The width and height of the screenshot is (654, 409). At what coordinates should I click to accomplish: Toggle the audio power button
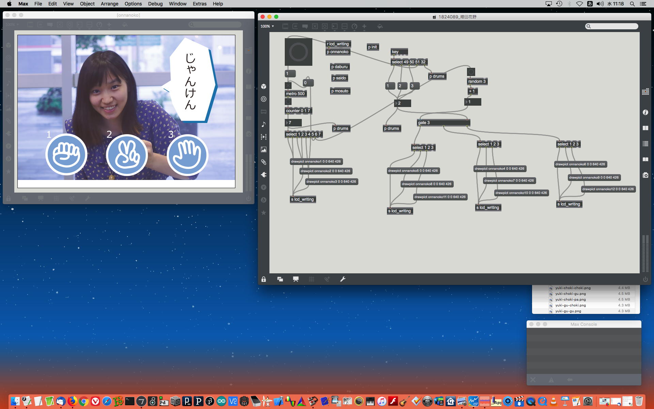(645, 279)
